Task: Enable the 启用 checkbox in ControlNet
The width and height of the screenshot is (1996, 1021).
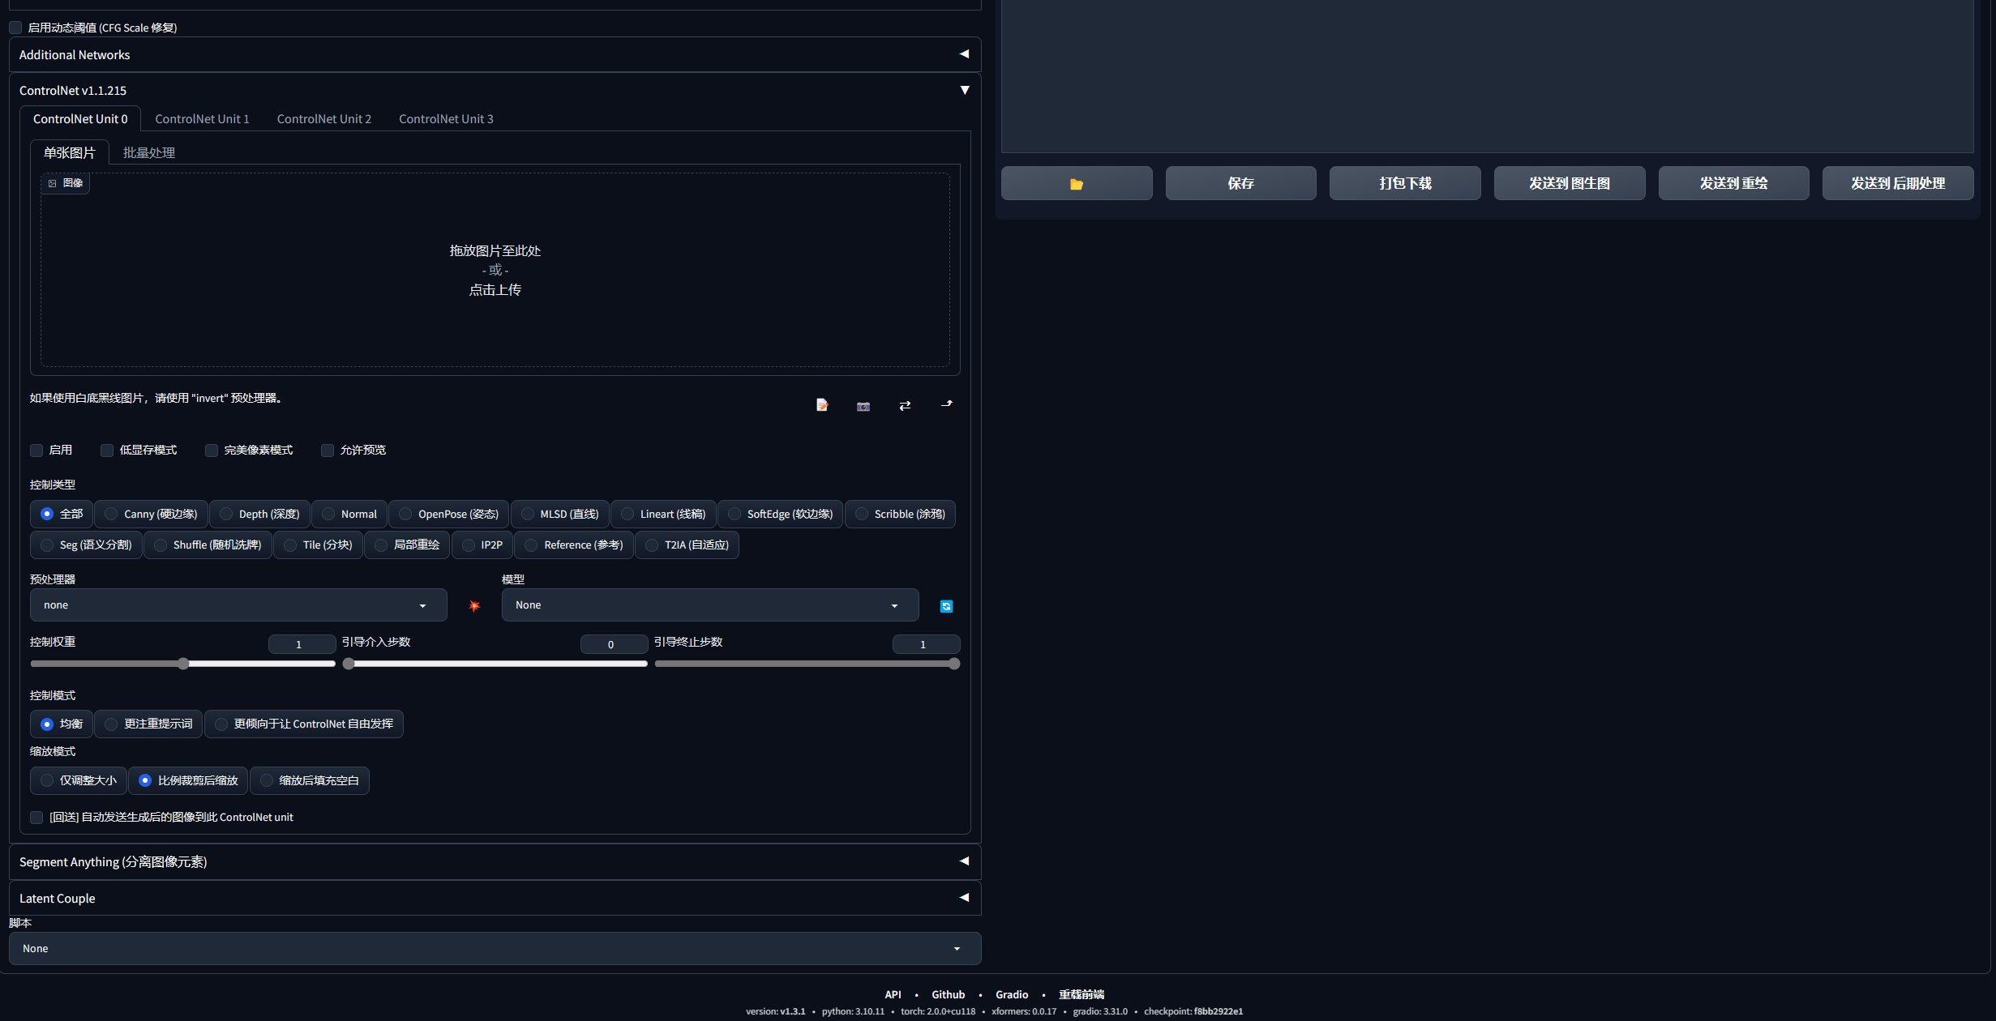Action: coord(36,451)
